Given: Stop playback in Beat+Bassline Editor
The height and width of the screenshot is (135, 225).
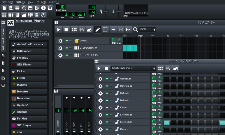Looking at the screenshot, I should [x=106, y=68].
